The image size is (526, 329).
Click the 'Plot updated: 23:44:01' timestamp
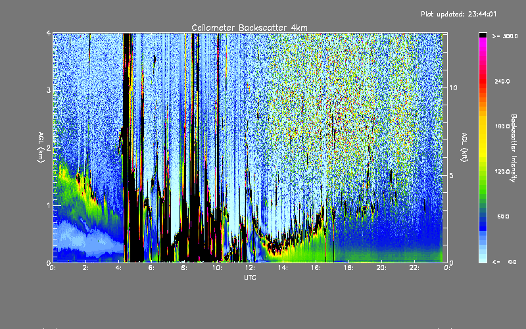point(458,14)
